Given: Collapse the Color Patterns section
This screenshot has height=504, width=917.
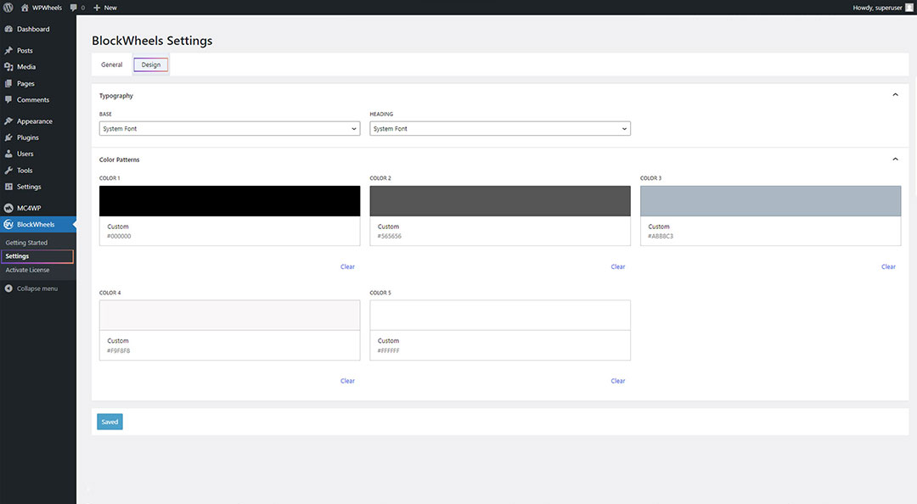Looking at the screenshot, I should (x=895, y=160).
